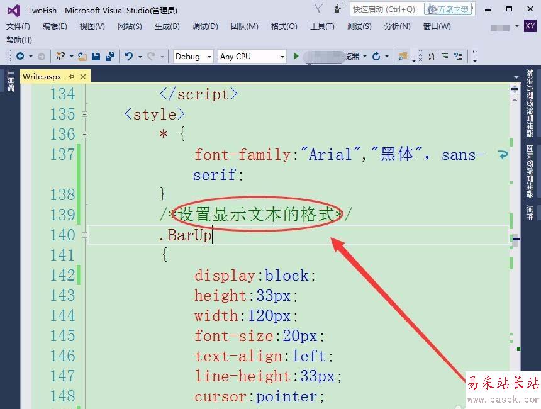Undo the last edit

pos(129,56)
